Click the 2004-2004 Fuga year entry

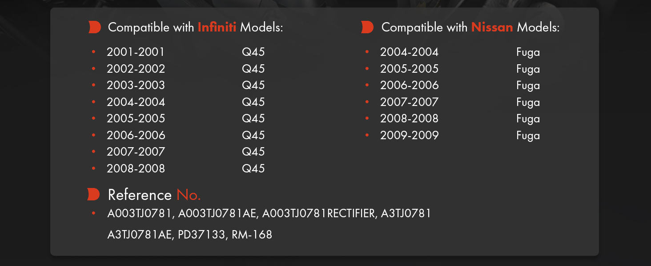tap(409, 52)
